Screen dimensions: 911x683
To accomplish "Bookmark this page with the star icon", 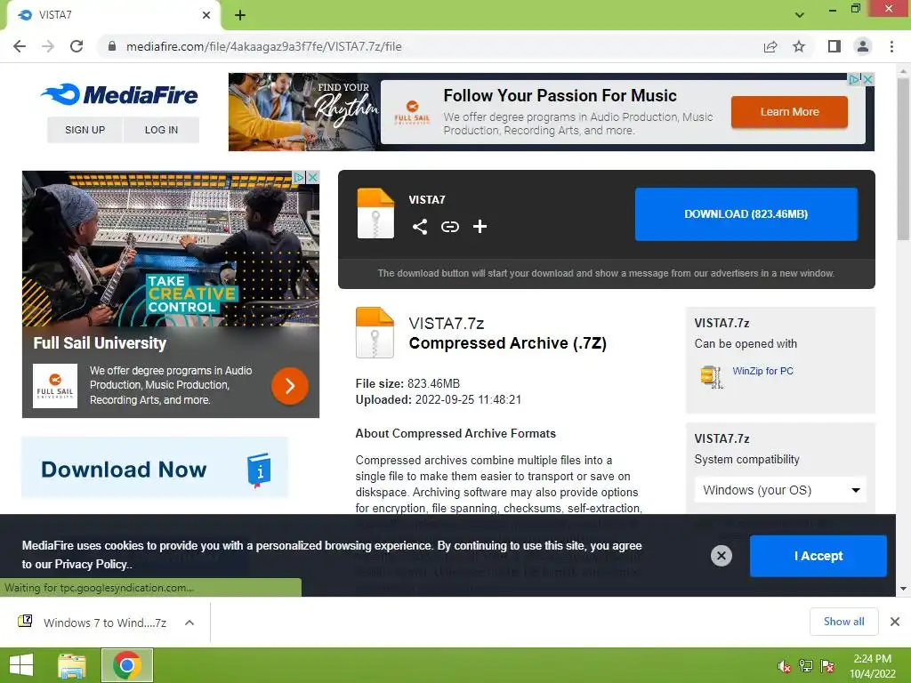I will [799, 46].
